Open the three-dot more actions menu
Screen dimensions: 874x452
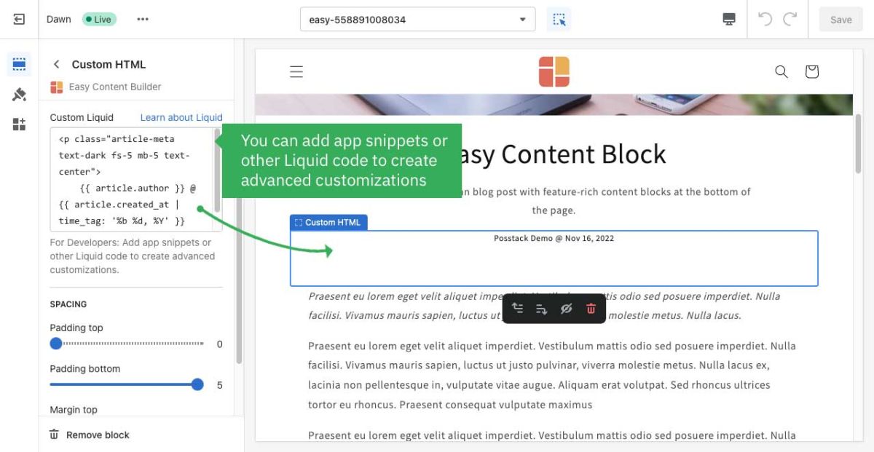point(143,20)
